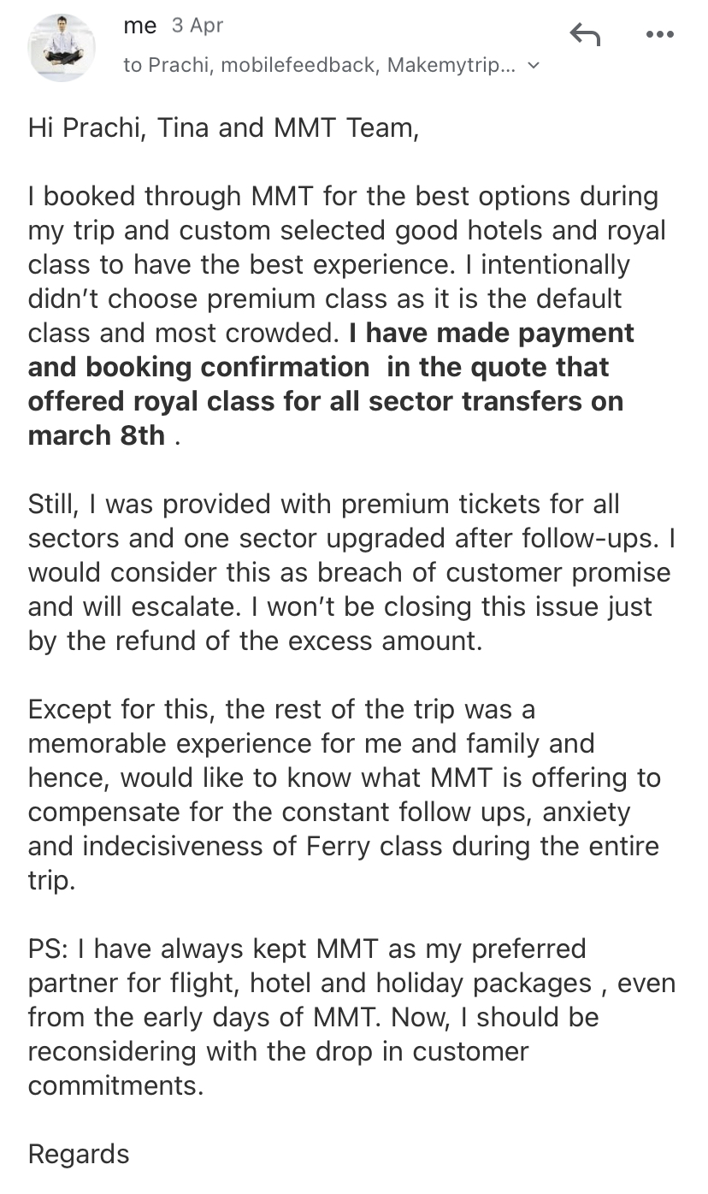The image size is (708, 1194).
Task: Tap the sender name "me"
Action: [140, 26]
